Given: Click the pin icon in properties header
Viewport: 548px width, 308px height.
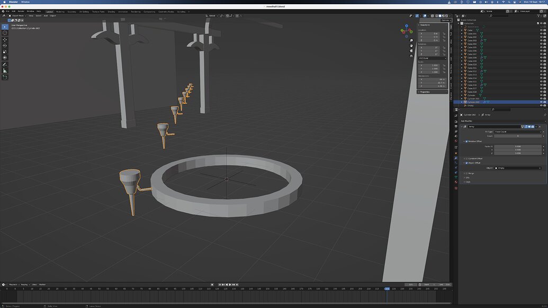Looking at the screenshot, I should click(544, 115).
